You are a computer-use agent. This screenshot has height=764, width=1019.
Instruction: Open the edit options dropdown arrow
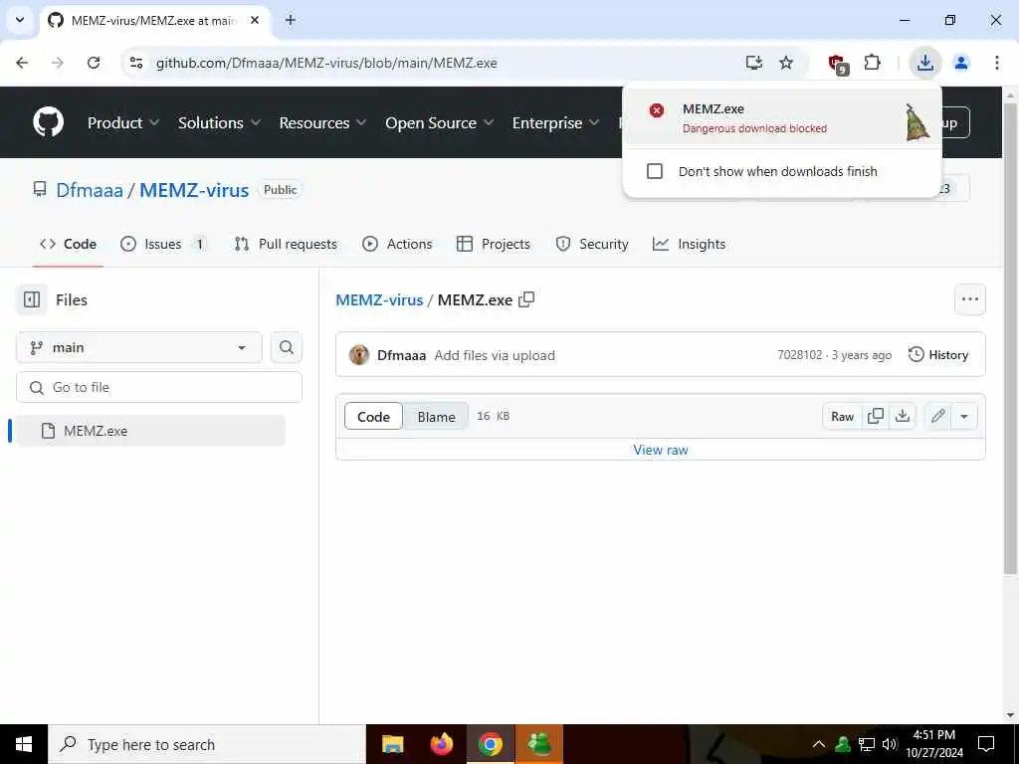[x=964, y=417]
